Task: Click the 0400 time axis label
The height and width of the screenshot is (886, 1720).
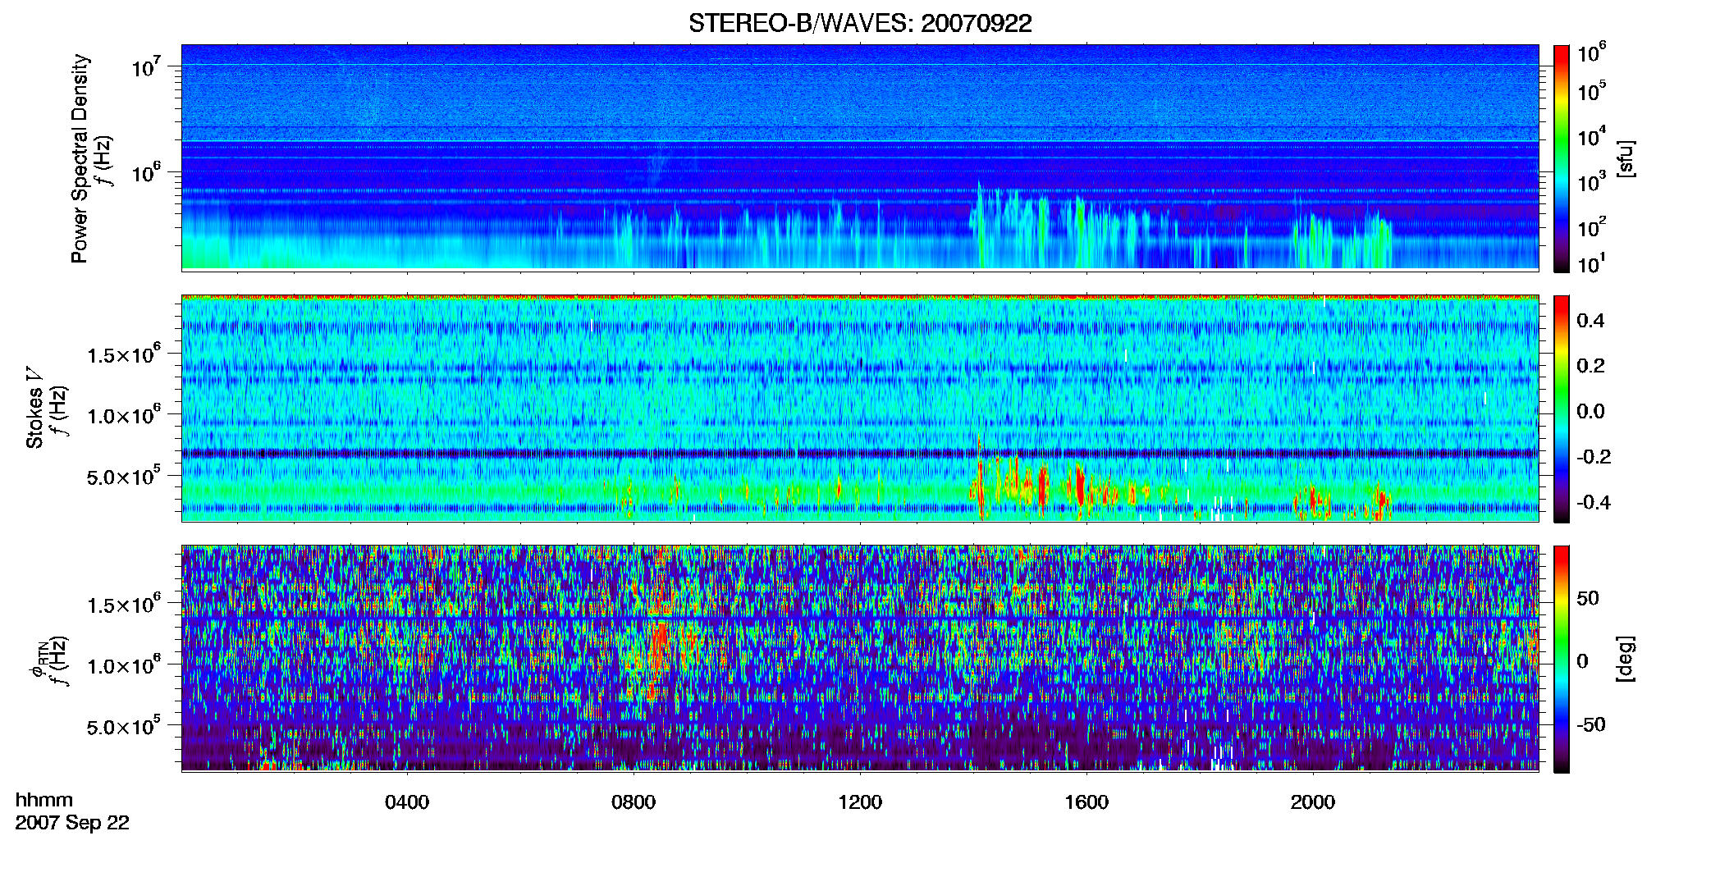Action: [407, 802]
